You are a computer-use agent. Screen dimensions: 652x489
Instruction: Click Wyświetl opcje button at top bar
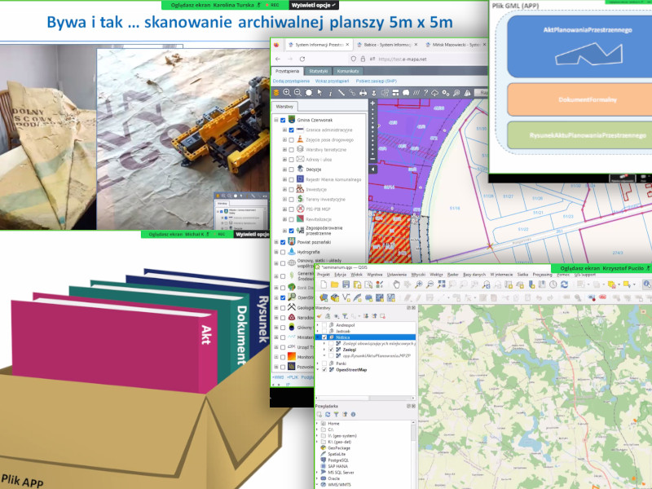click(x=314, y=5)
